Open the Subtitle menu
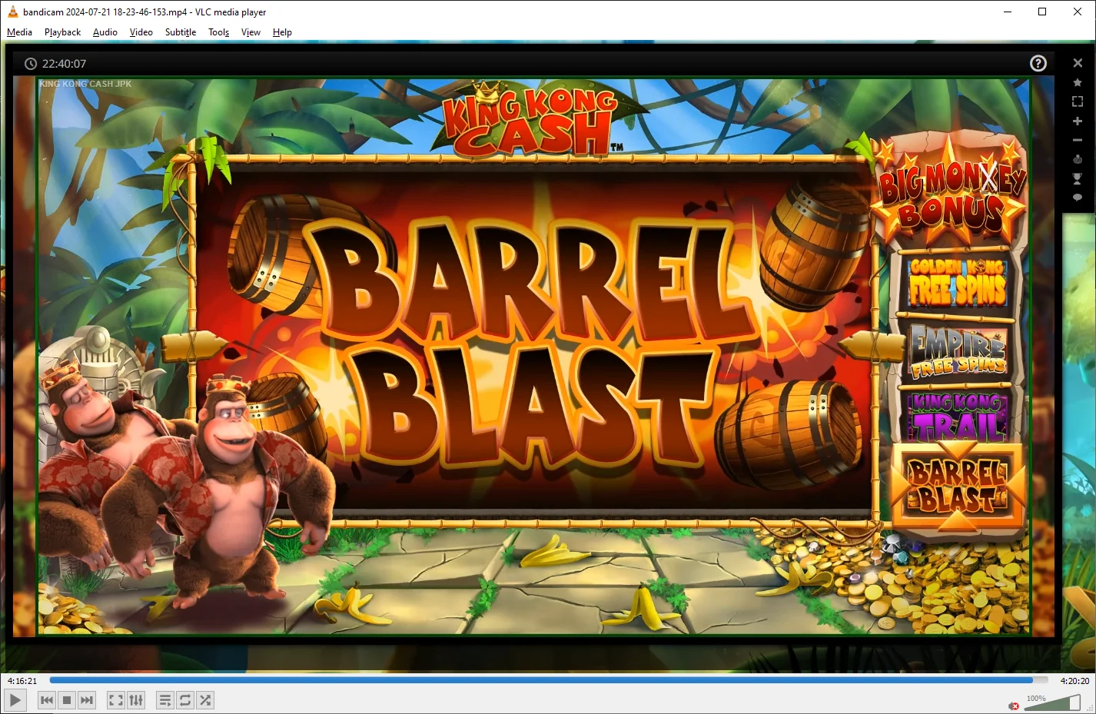The width and height of the screenshot is (1096, 714). coord(181,32)
